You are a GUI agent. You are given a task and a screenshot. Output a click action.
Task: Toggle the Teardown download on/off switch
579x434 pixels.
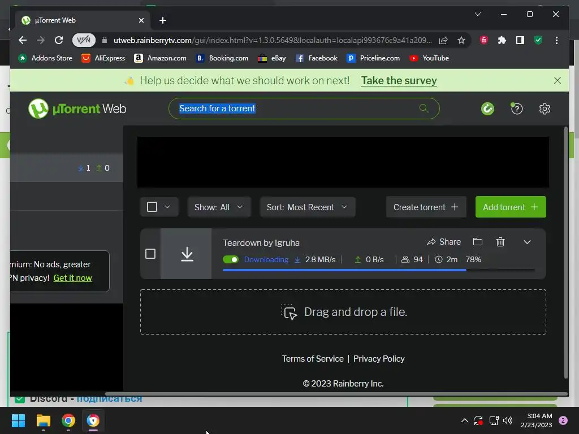coord(231,259)
